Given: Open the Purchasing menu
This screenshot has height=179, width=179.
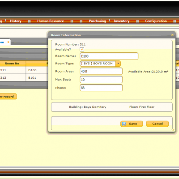Looking at the screenshot, I should click(97, 21).
